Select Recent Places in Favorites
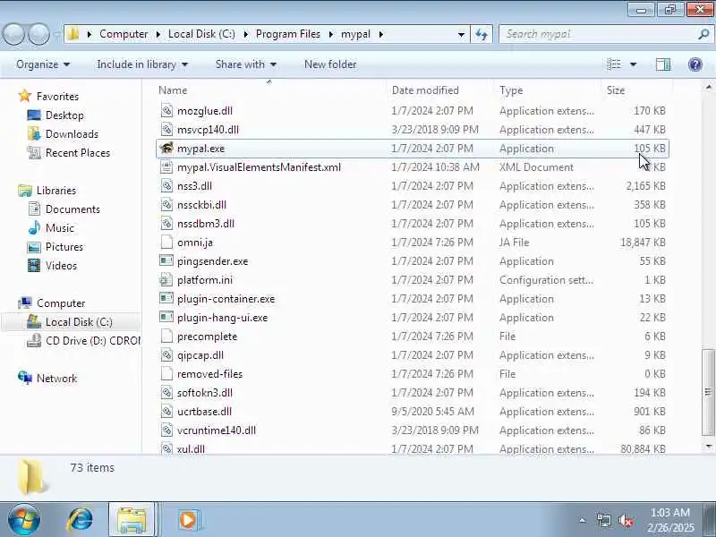716x537 pixels. click(78, 152)
